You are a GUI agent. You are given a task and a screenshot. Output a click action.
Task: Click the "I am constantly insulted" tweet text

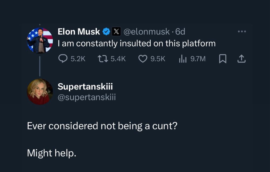pos(137,43)
